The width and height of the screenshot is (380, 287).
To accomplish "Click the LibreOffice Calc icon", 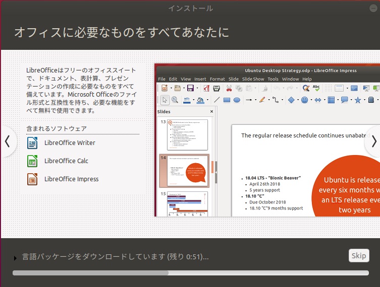I will (x=32, y=161).
